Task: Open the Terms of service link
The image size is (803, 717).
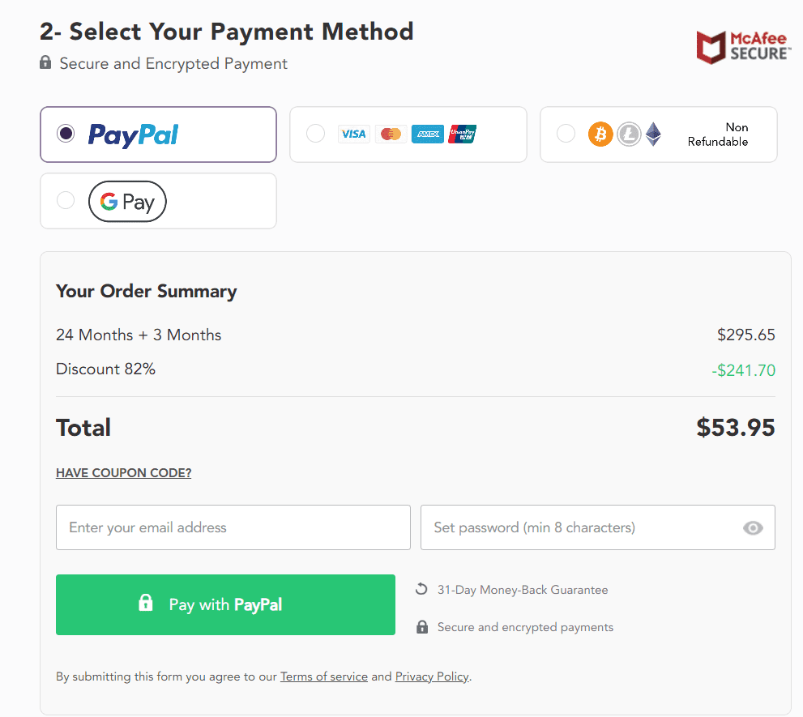Action: point(323,676)
